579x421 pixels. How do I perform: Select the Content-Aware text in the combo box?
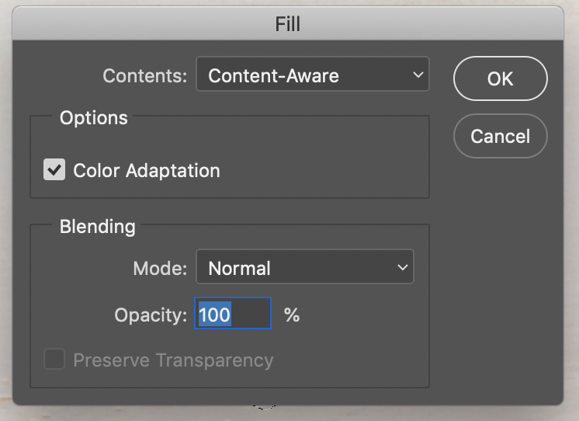(x=273, y=76)
